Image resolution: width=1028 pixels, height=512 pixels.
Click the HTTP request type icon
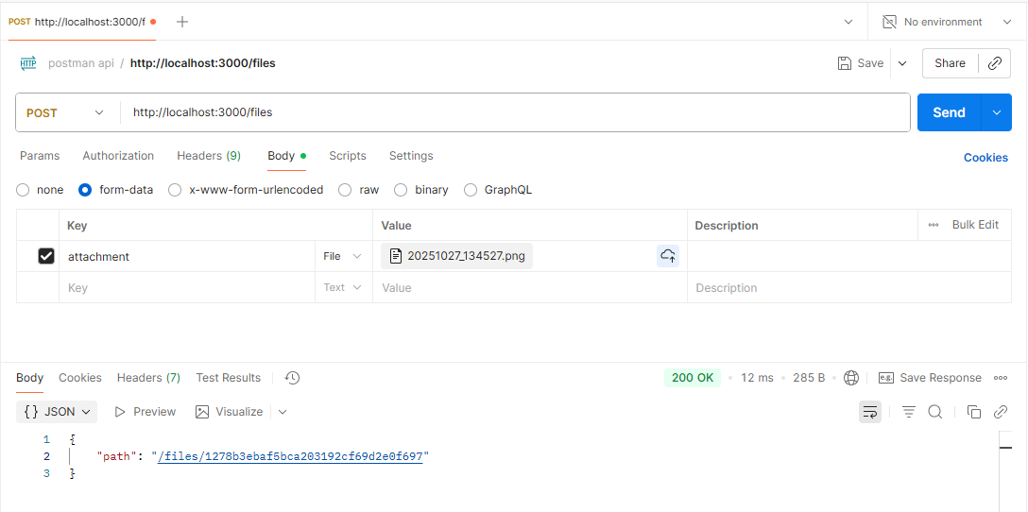[28, 63]
